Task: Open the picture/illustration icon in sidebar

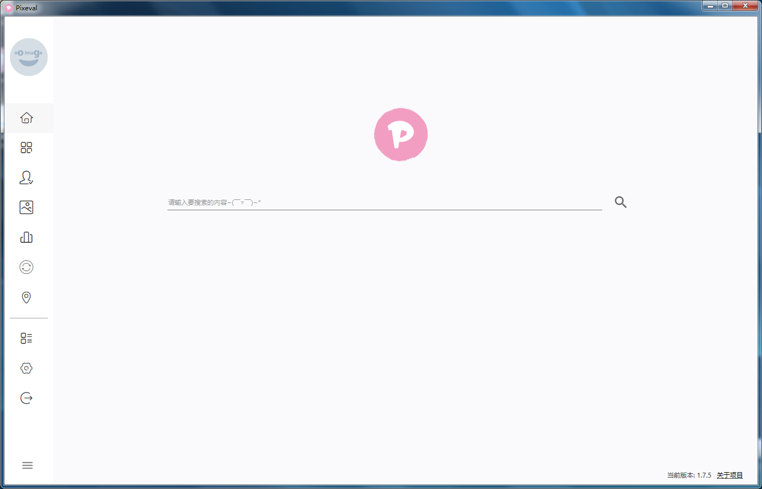Action: click(x=27, y=208)
